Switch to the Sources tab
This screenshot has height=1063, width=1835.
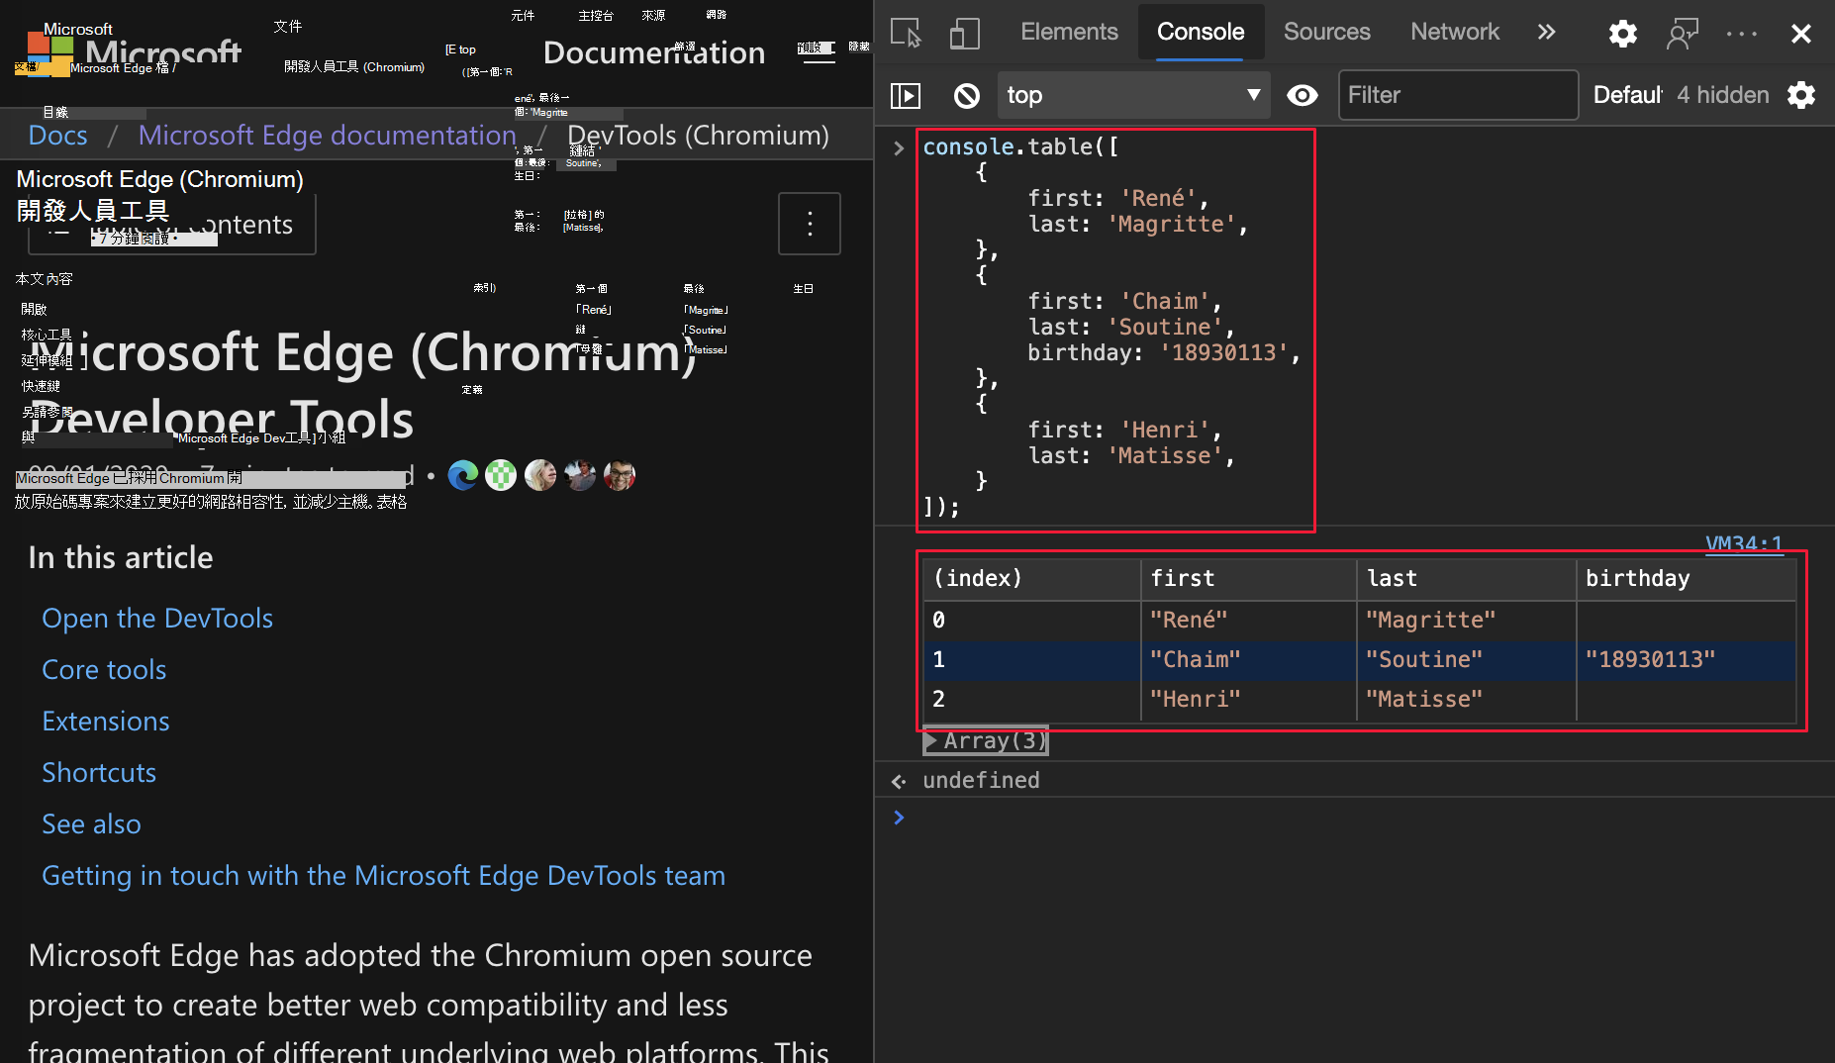[x=1326, y=32]
